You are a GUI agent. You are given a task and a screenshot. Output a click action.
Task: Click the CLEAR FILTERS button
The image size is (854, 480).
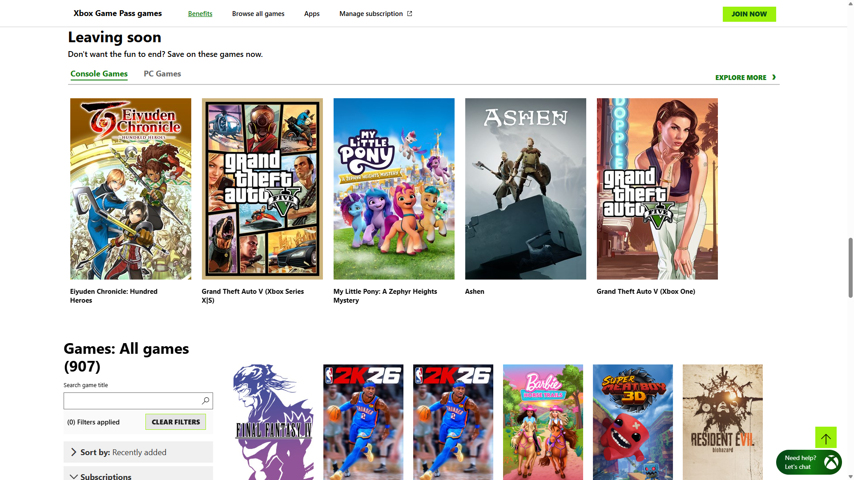(176, 422)
